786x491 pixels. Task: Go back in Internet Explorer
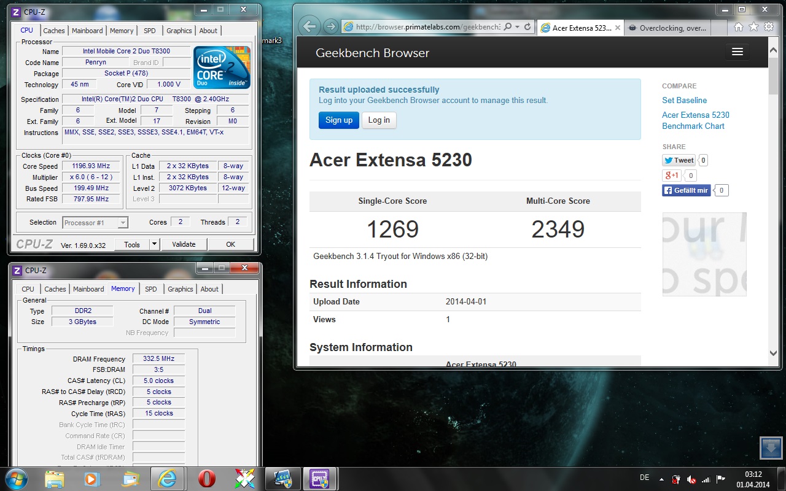pyautogui.click(x=310, y=26)
